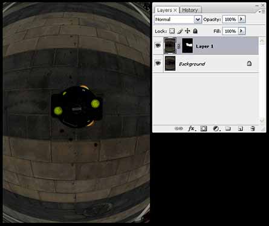
Task: Open the layer style fx menu
Action: pos(192,128)
